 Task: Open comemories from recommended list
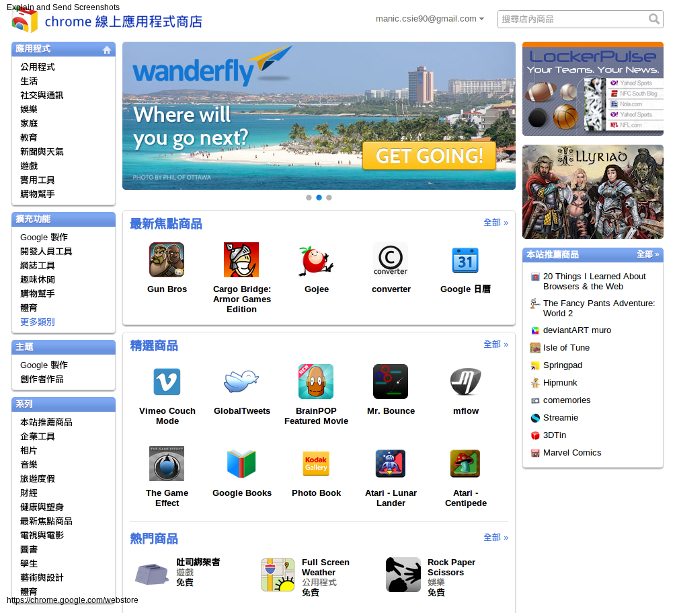point(567,400)
